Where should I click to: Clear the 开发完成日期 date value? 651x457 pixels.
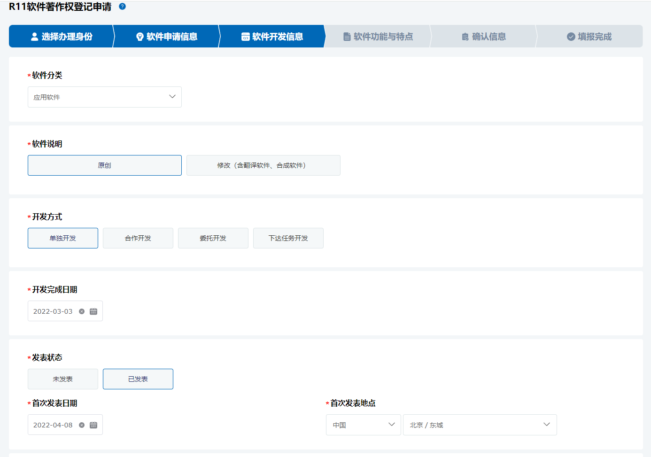click(82, 311)
